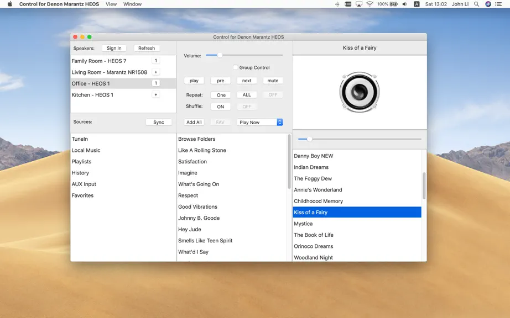Select Kiss of a Fairy in queue
This screenshot has height=318, width=510.
pos(357,212)
